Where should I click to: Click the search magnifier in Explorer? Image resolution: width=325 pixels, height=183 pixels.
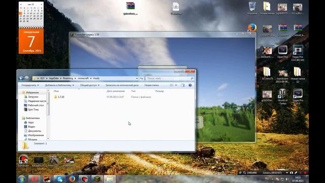[x=192, y=78]
